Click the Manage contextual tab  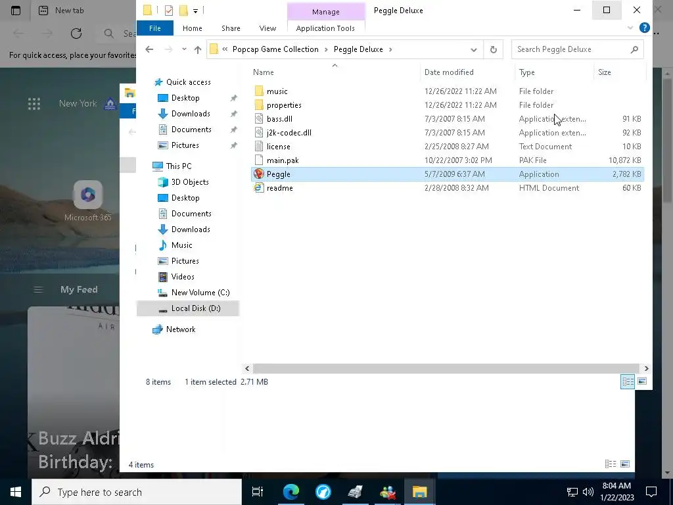[x=326, y=12]
